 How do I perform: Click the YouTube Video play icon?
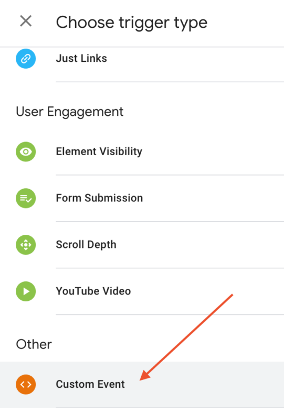26,291
